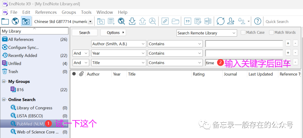Remove Year search row with minus button
Screen dimensions: 303x138
(295, 52)
